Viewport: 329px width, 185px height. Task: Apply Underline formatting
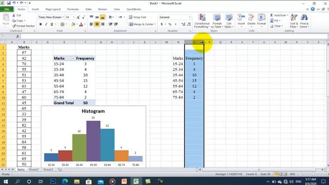tap(51, 24)
